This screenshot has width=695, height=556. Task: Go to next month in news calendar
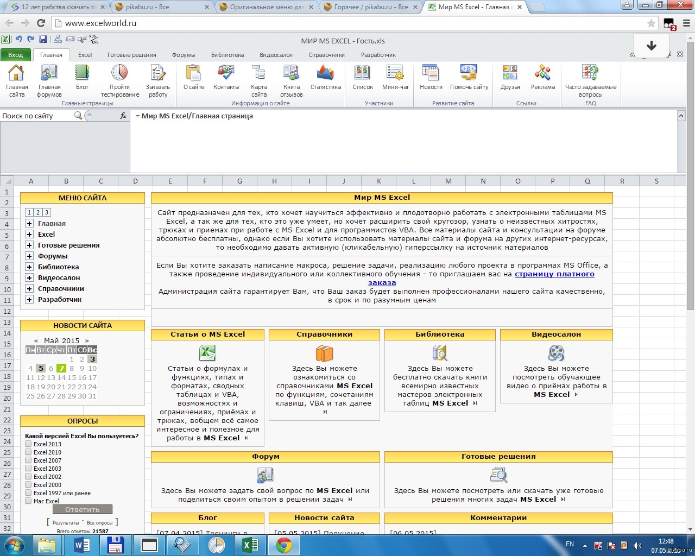tap(87, 341)
